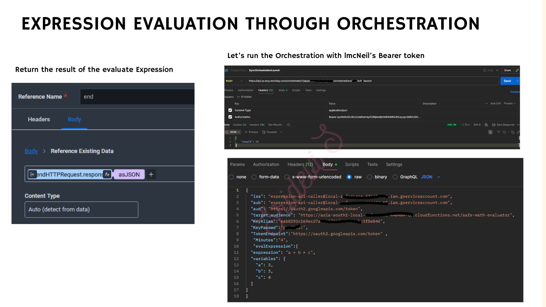Click the Reference Name input field
Screen dimensions: 546x307
point(137,97)
